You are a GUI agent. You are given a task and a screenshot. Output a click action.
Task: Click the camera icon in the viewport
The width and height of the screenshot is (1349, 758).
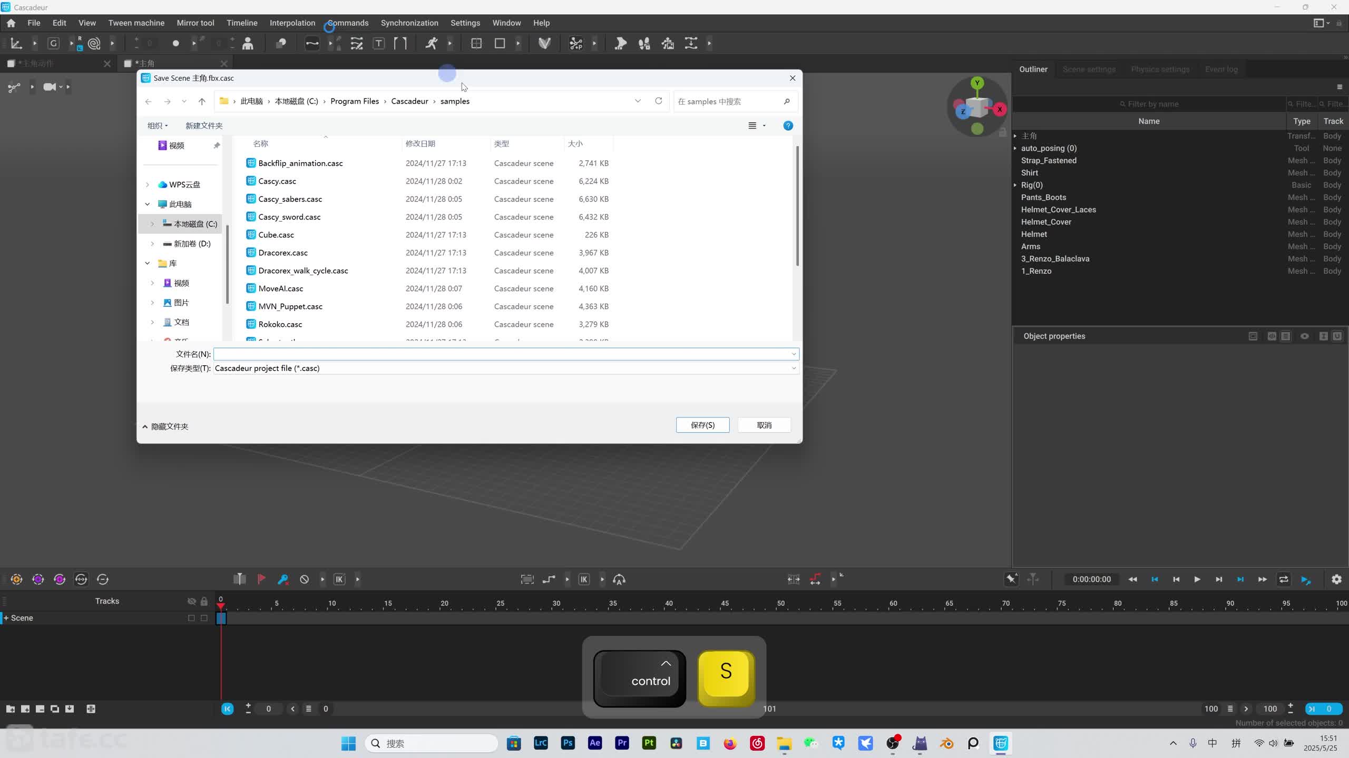(50, 87)
